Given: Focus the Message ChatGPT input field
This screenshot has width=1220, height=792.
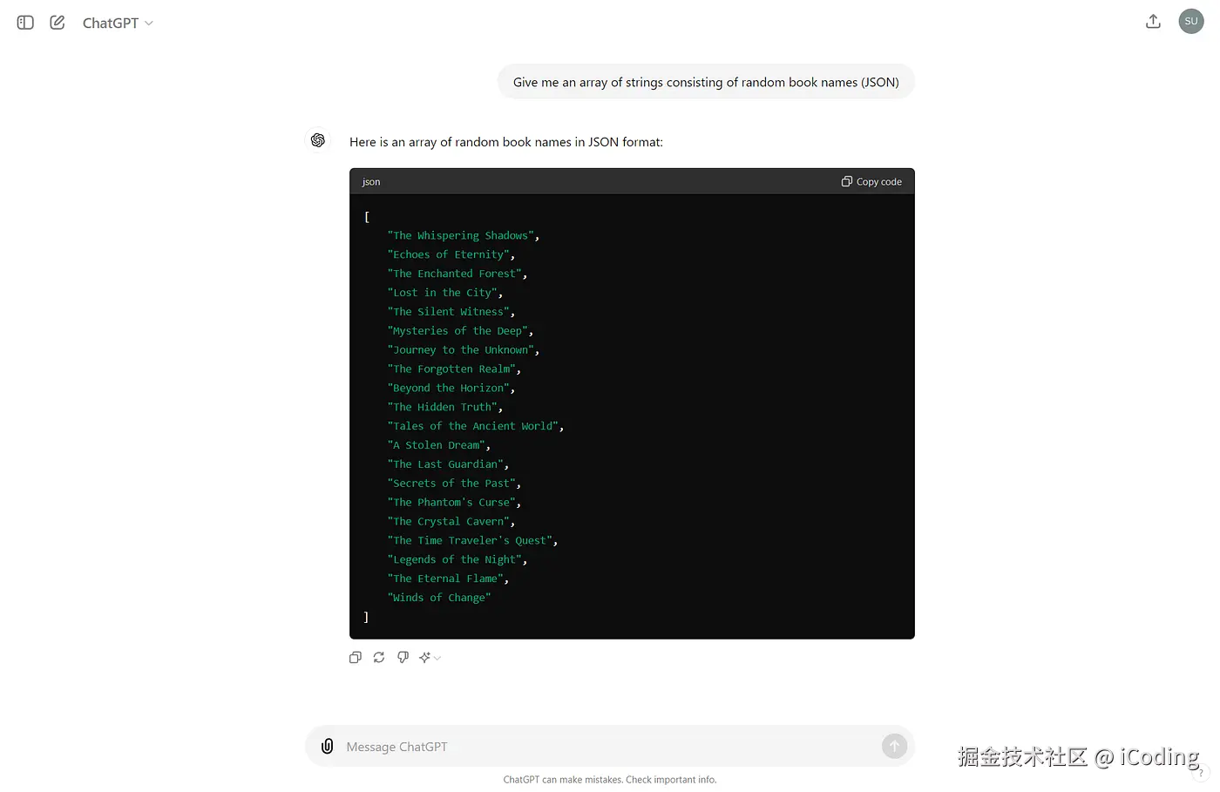Looking at the screenshot, I should pyautogui.click(x=610, y=747).
